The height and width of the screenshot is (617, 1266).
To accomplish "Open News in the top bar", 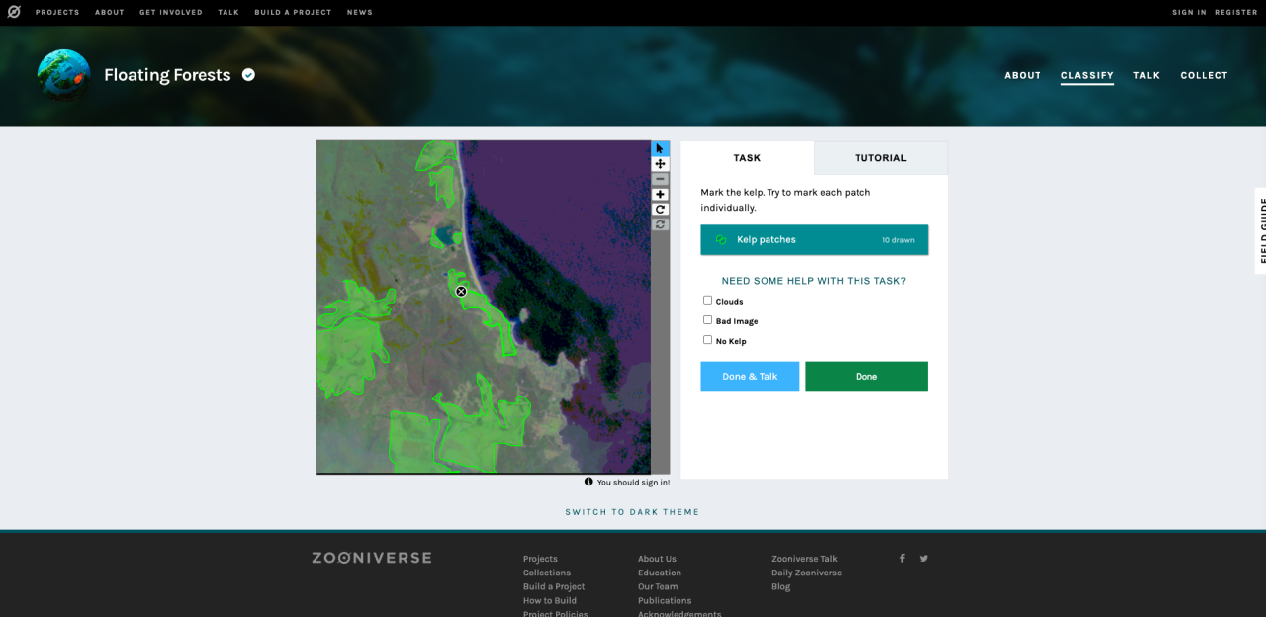I will 360,13.
